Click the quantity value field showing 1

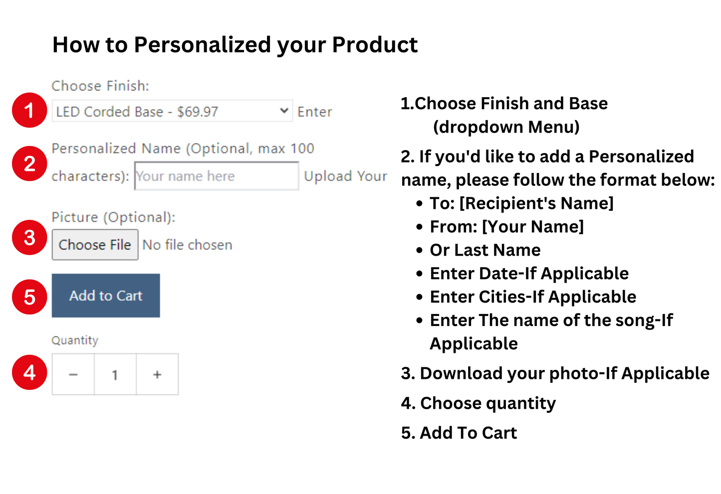115,374
